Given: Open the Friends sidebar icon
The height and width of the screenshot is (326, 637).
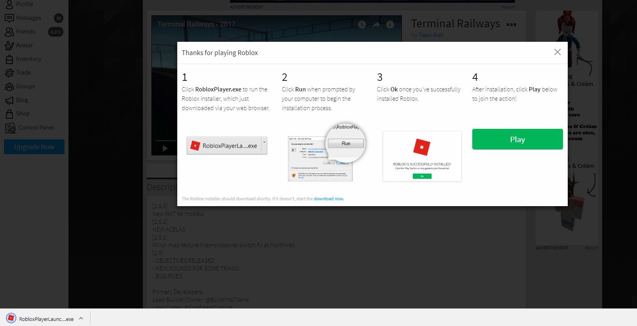Looking at the screenshot, I should pos(9,32).
